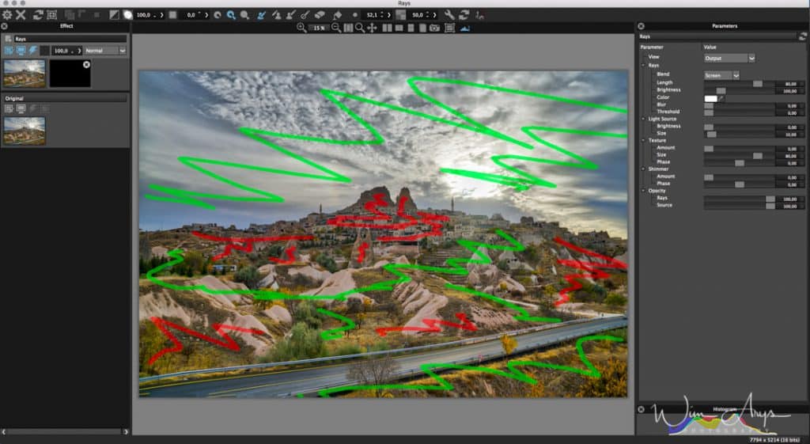This screenshot has height=444, width=810.
Task: Click the left panel scroll right arrow
Action: point(126,431)
